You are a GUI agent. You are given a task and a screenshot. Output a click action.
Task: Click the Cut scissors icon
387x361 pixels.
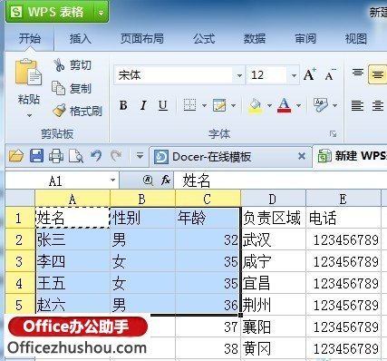pos(59,64)
